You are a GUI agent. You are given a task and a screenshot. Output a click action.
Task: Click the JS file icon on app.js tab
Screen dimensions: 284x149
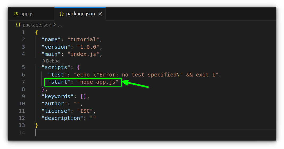(16, 14)
